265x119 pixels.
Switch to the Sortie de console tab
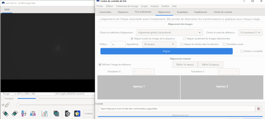(223, 12)
